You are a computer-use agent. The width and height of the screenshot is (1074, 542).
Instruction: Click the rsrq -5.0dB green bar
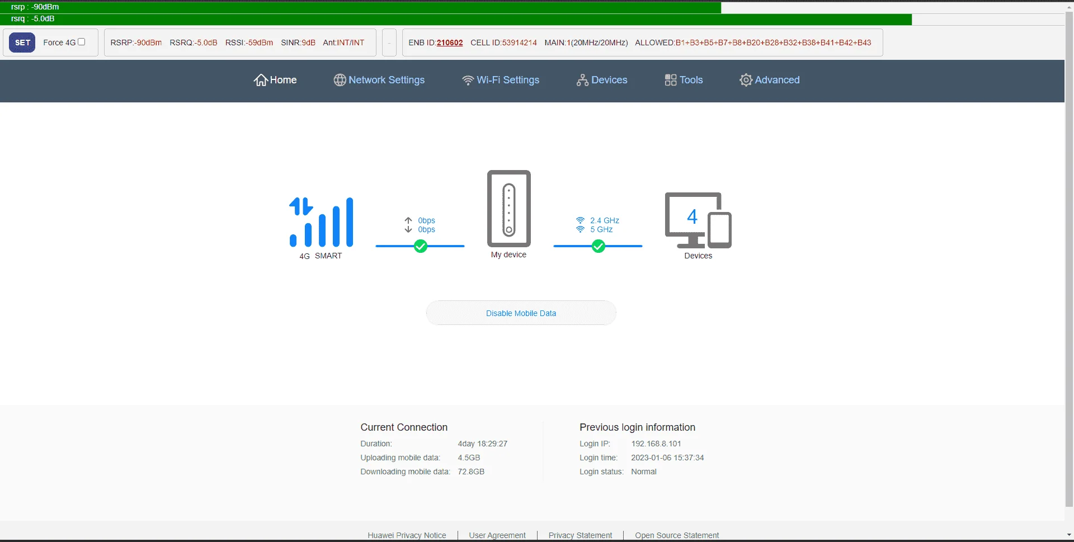tap(456, 19)
